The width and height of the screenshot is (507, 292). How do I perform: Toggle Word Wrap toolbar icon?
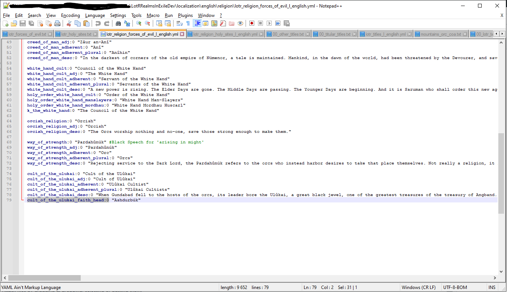pos(180,23)
